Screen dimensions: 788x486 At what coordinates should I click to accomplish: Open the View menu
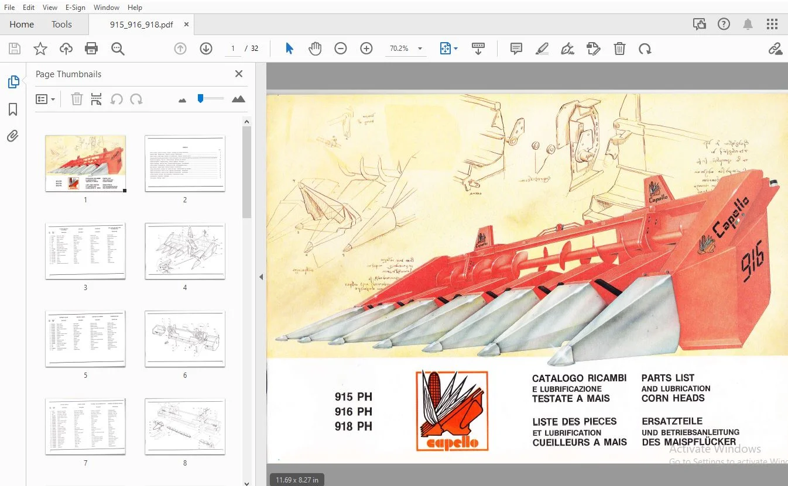[x=50, y=7]
